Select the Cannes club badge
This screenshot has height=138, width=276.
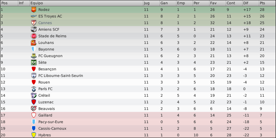point(34,23)
